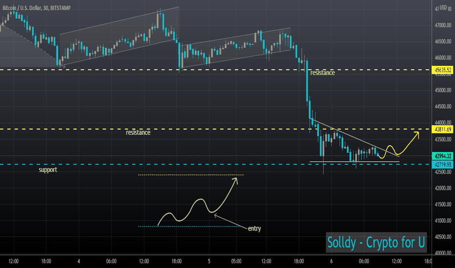This screenshot has height=268, width=455.
Task: Select the 45635.52 yellow price label
Action: (x=442, y=70)
